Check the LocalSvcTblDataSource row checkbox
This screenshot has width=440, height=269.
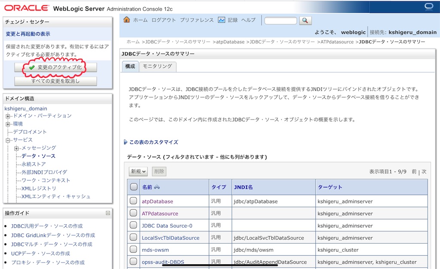pyautogui.click(x=134, y=237)
